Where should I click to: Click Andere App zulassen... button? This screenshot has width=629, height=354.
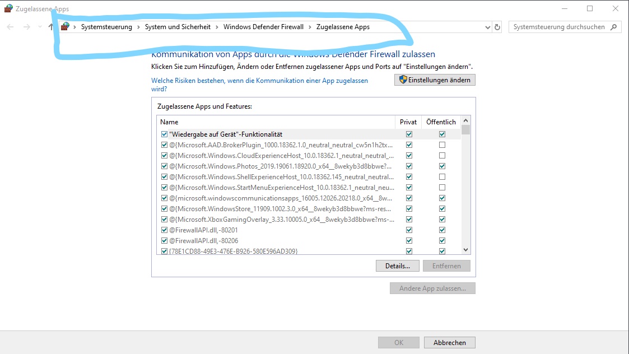[432, 288]
